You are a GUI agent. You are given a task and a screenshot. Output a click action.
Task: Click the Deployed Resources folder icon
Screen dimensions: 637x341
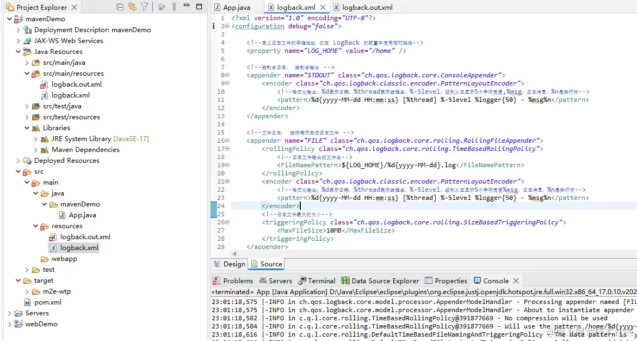pyautogui.click(x=27, y=161)
